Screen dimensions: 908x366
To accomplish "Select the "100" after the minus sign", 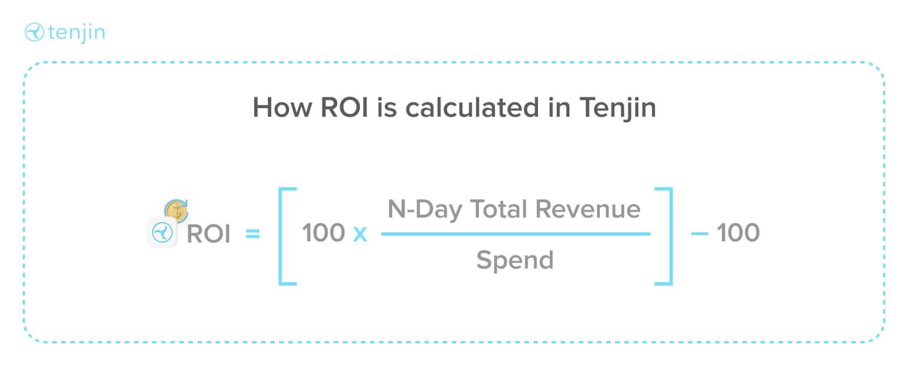I will (x=738, y=233).
